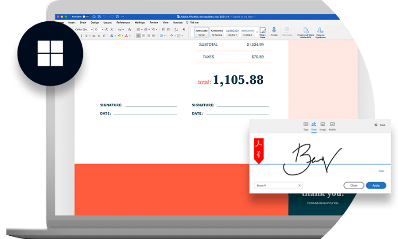Open the font name dropdown
Screen dimensions: 398x239
coord(84,29)
